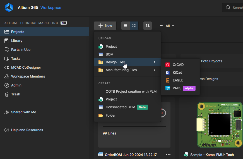Select Consolidated BOM under Create
Image resolution: width=243 pixels, height=159 pixels.
pyautogui.click(x=120, y=107)
